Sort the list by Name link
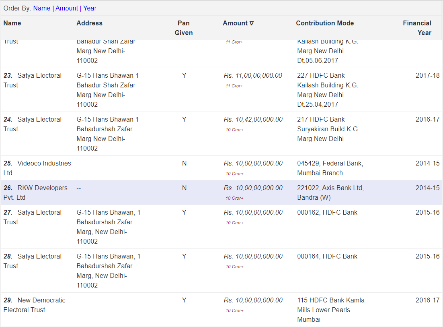The width and height of the screenshot is (443, 327). tap(41, 8)
